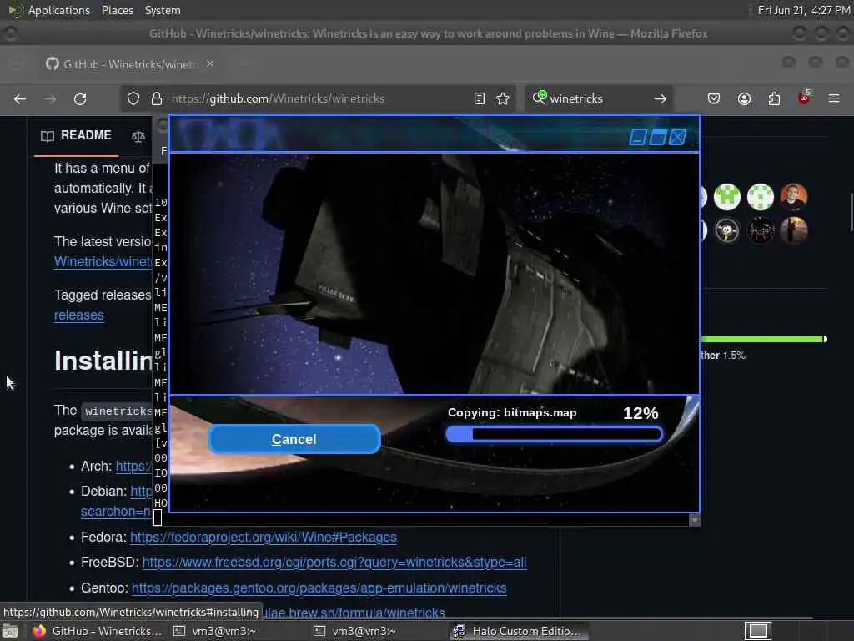
Task: Open the tracking protection shield icon
Action: click(x=133, y=98)
